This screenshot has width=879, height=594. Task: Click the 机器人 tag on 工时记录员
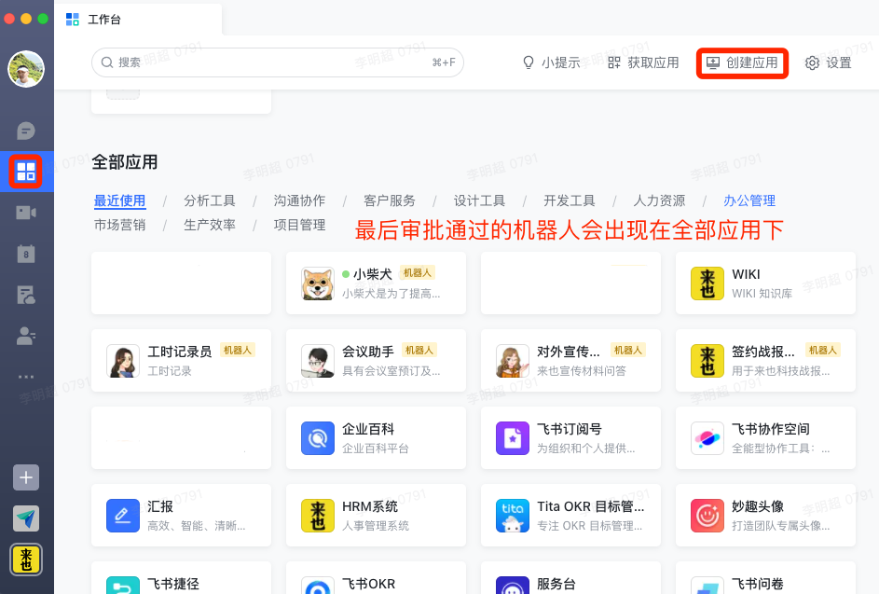click(237, 350)
